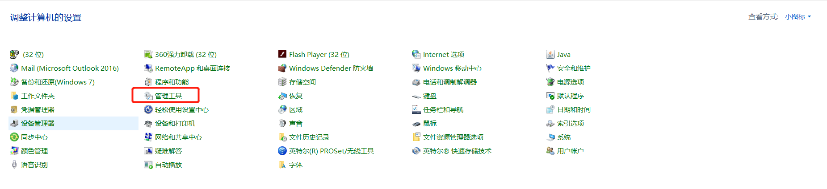Open the 字体 fonts link
Screen dimensions: 827x189
pos(296,165)
